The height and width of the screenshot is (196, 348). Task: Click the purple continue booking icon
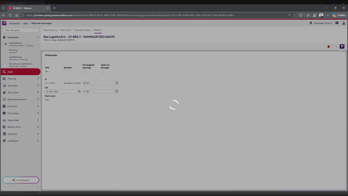342,46
